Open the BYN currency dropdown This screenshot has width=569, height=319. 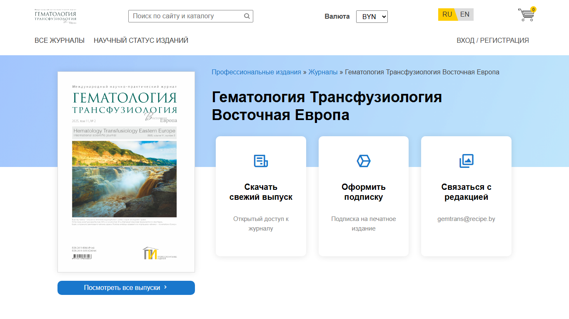tap(372, 17)
